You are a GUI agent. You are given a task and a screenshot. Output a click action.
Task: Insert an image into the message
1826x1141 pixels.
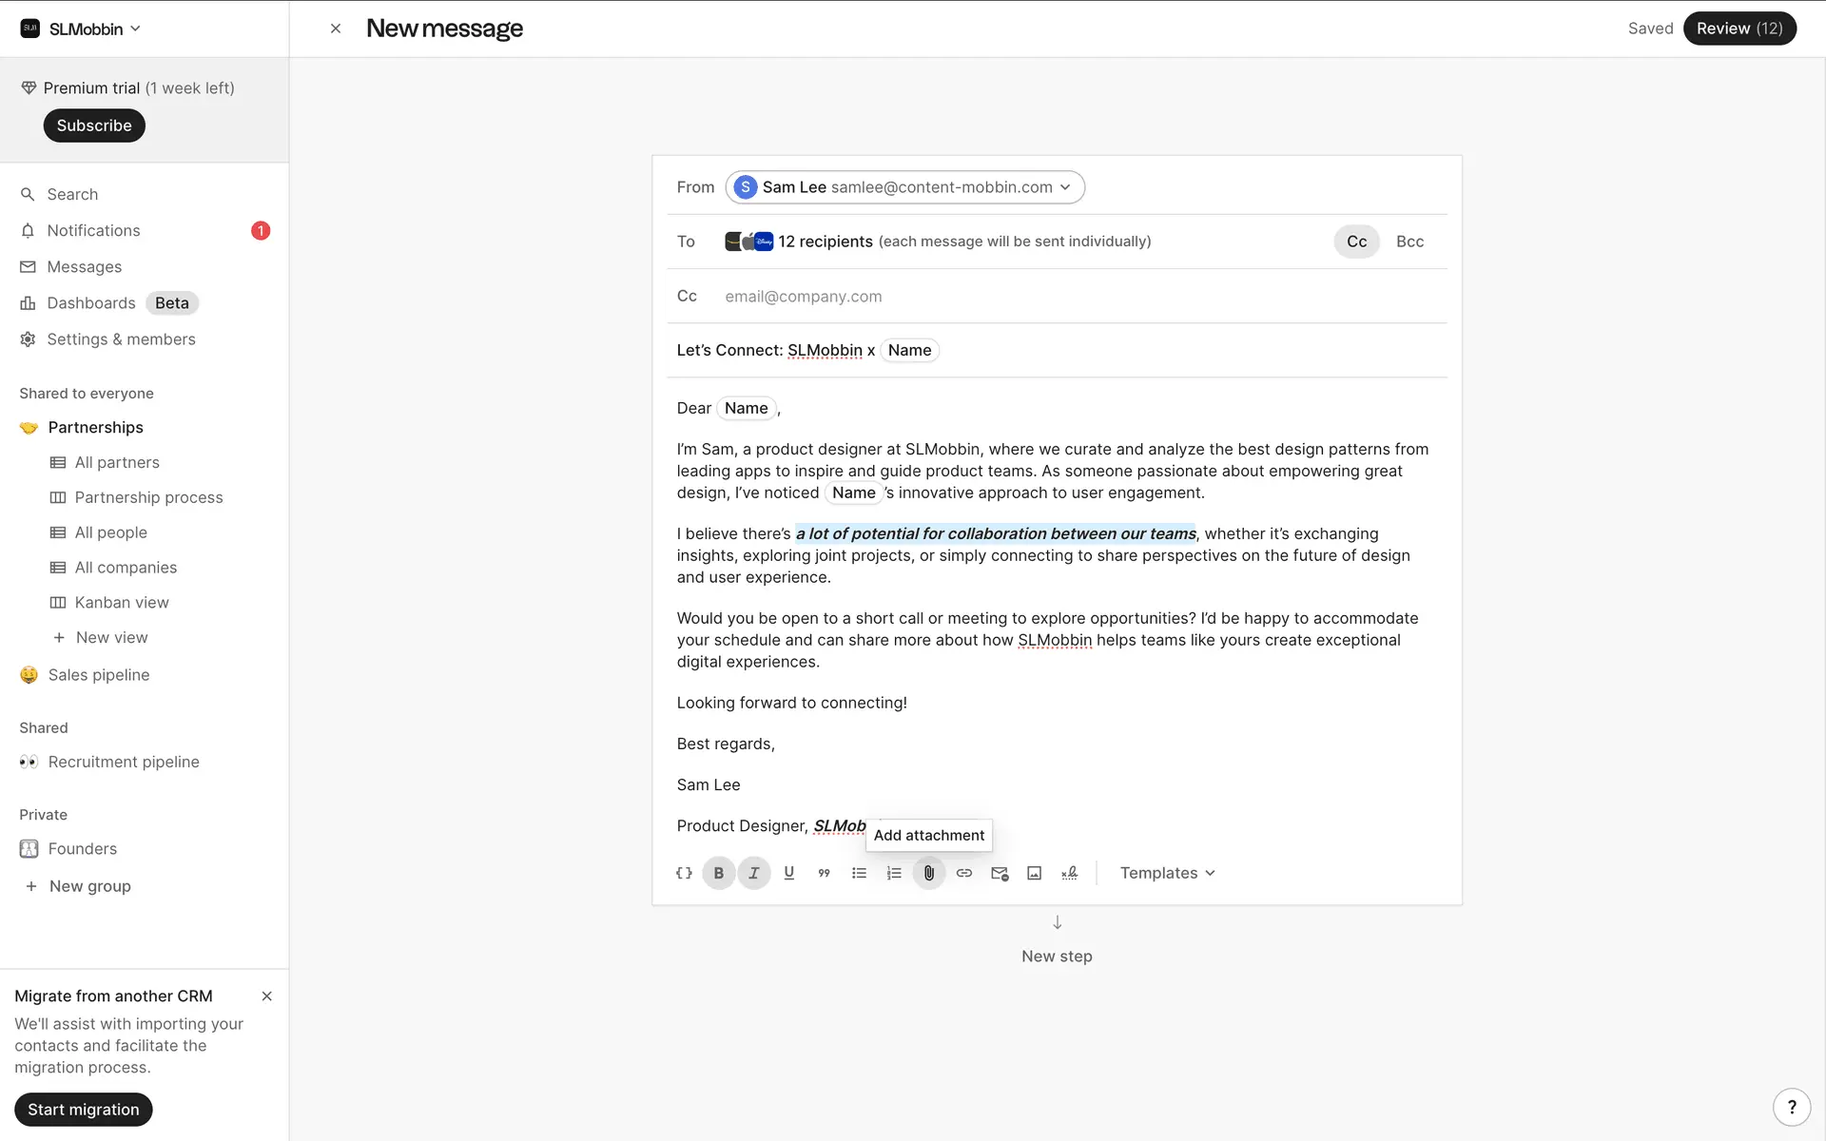(x=1034, y=873)
